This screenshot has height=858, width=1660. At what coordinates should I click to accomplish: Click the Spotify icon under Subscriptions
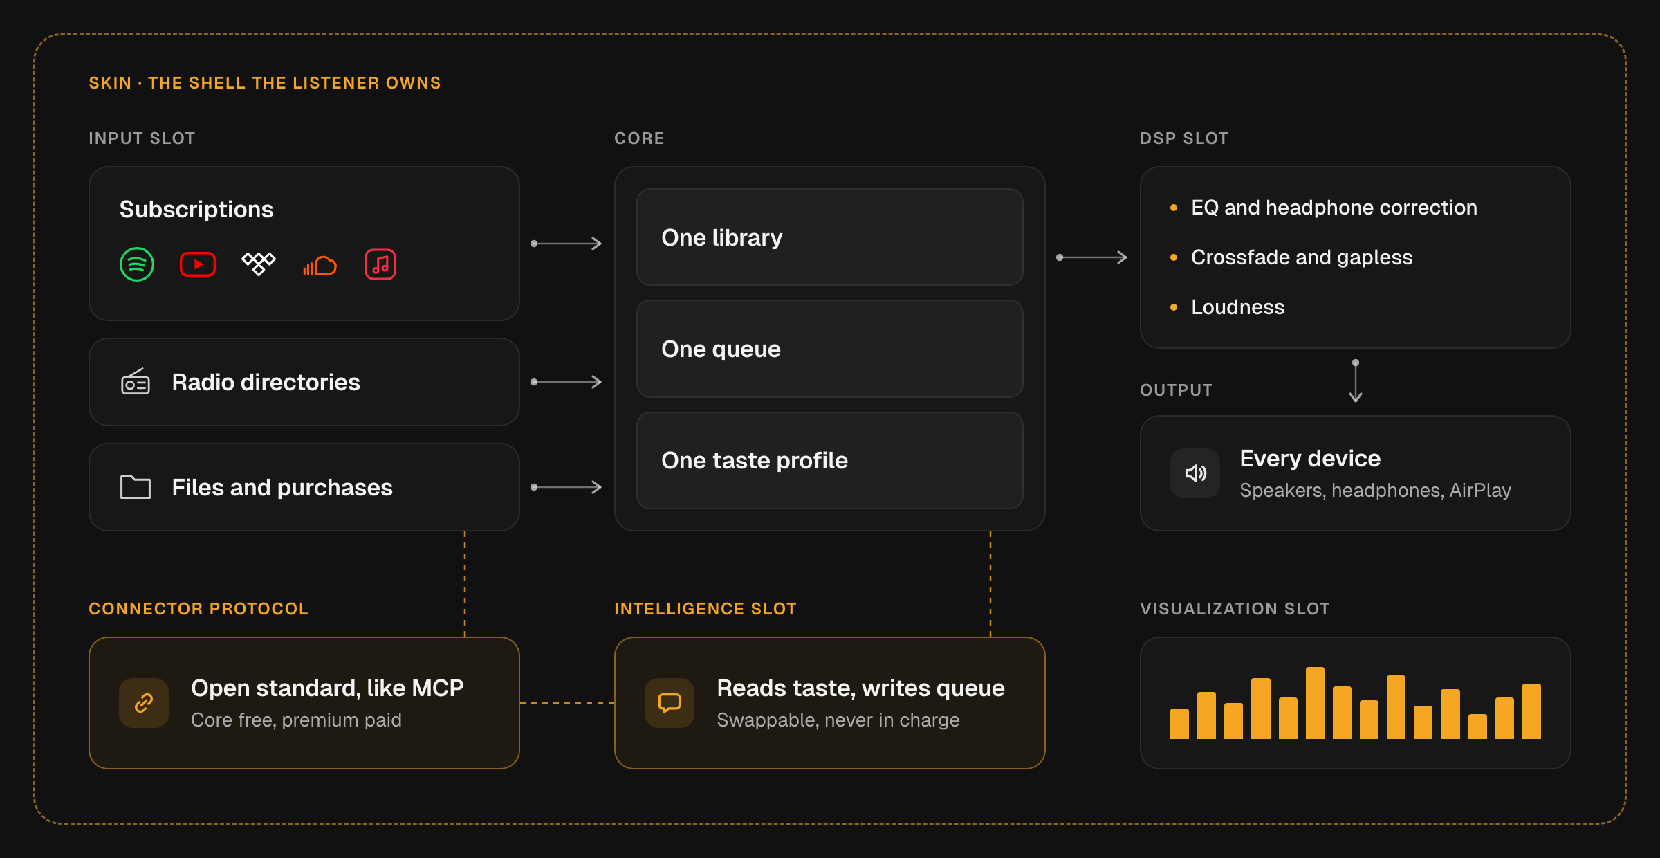point(137,264)
